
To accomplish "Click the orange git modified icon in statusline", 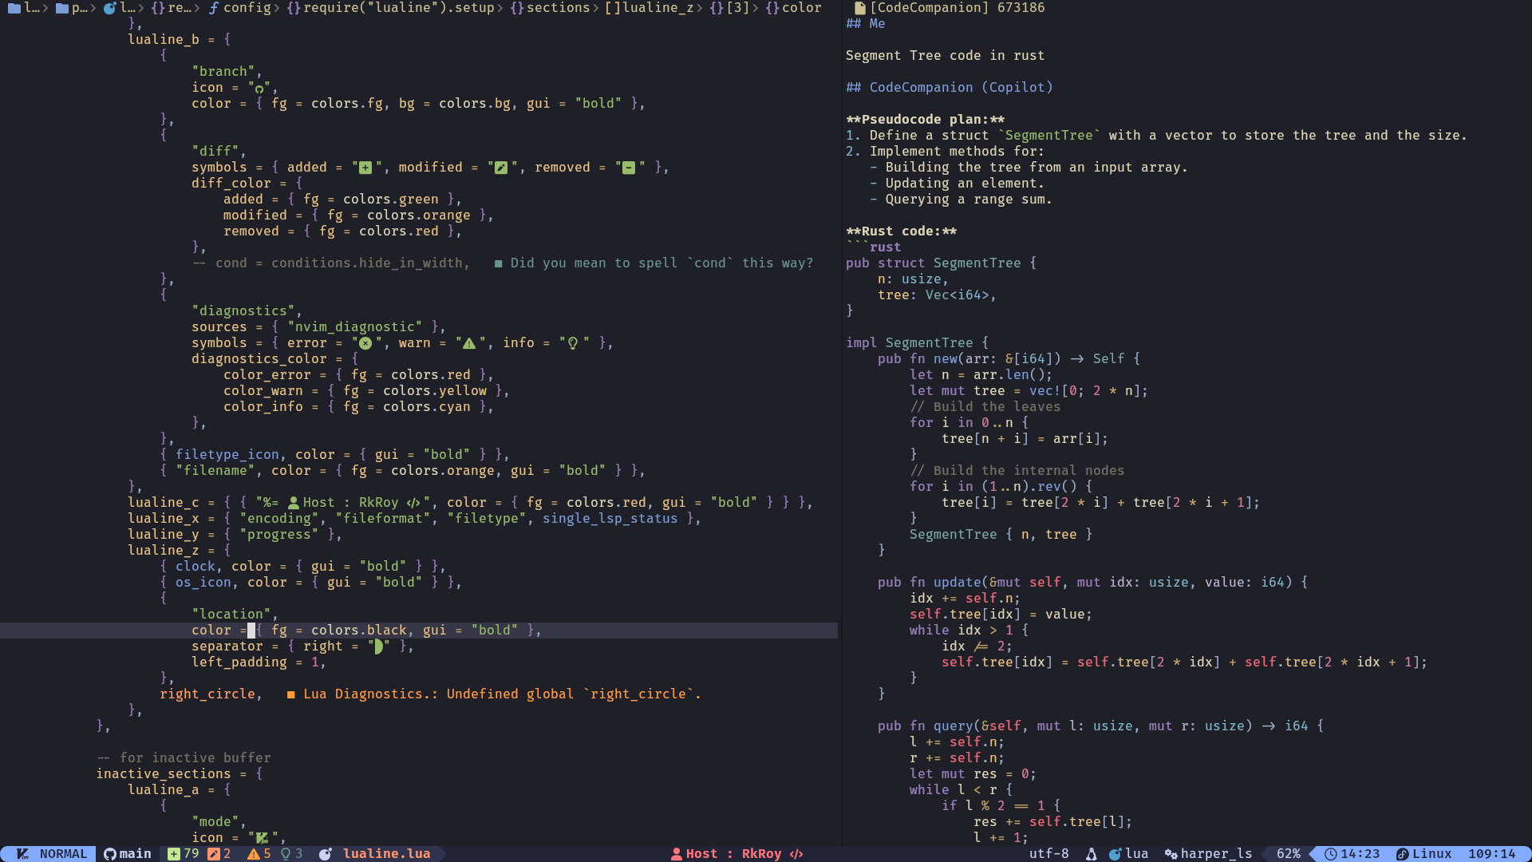I will pyautogui.click(x=214, y=854).
